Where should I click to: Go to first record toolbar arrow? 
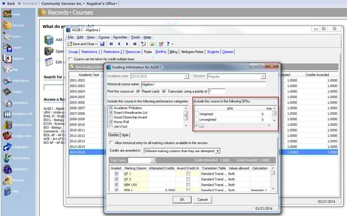111,44
